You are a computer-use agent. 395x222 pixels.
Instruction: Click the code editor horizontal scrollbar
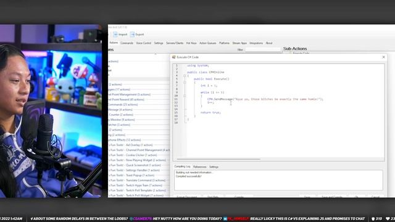(x=218, y=159)
